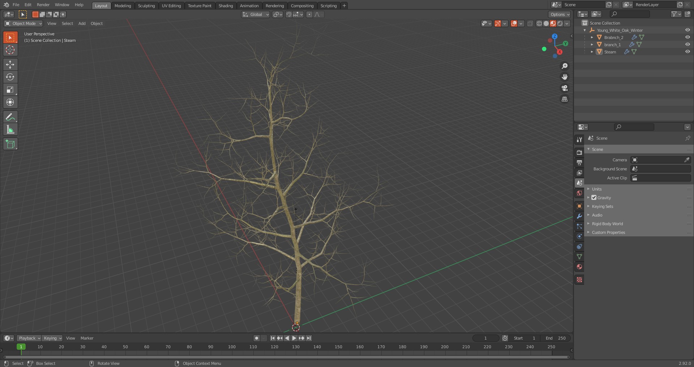This screenshot has height=367, width=694.
Task: Open the Object Mode dropdown
Action: tap(23, 23)
